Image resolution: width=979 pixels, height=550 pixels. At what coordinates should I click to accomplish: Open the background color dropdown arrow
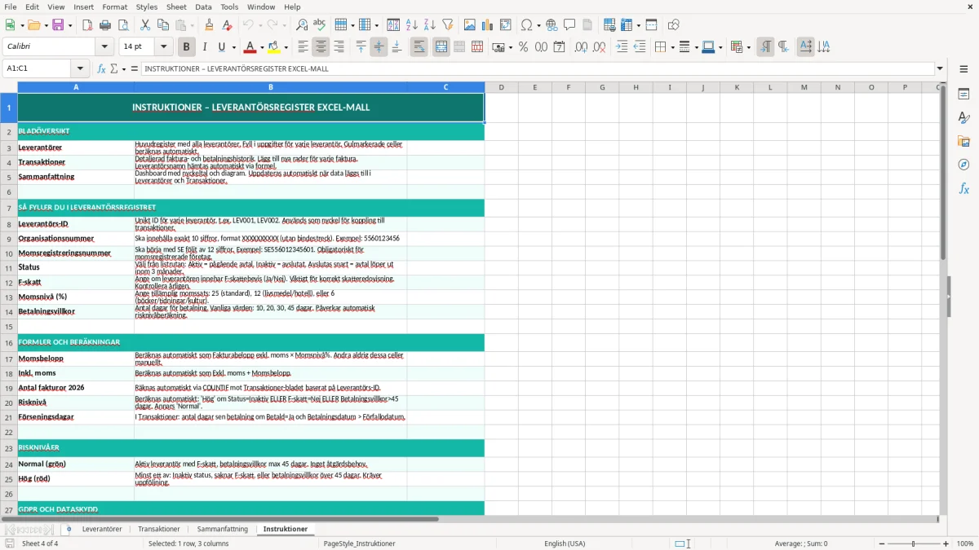click(286, 47)
